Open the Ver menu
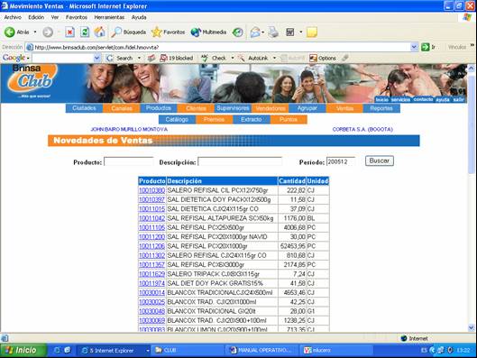 tap(55, 17)
